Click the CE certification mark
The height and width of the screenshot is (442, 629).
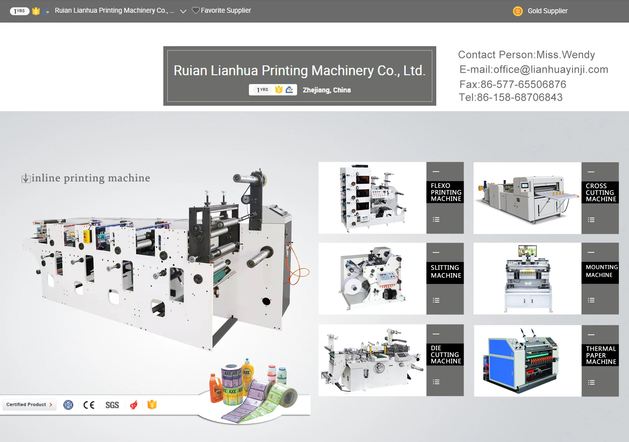(89, 405)
